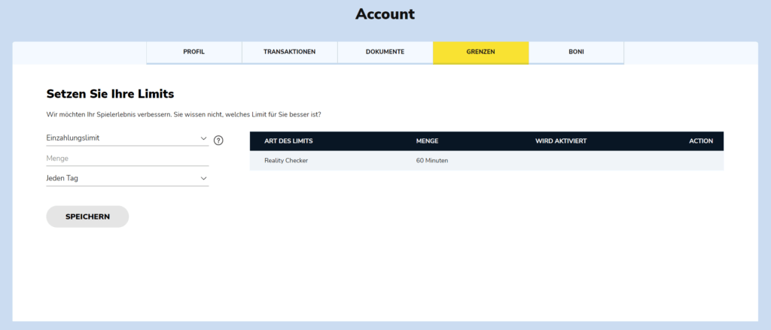
Task: Select the GRENZEN tab
Action: click(x=481, y=52)
